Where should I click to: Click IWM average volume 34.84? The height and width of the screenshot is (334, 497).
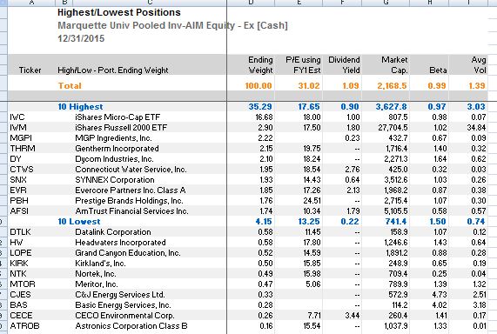click(x=476, y=128)
